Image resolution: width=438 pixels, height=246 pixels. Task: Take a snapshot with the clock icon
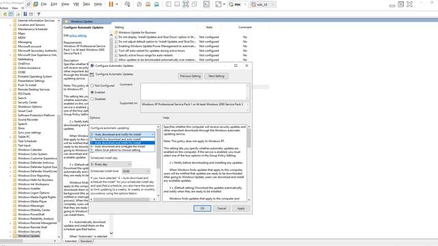tap(140, 4)
